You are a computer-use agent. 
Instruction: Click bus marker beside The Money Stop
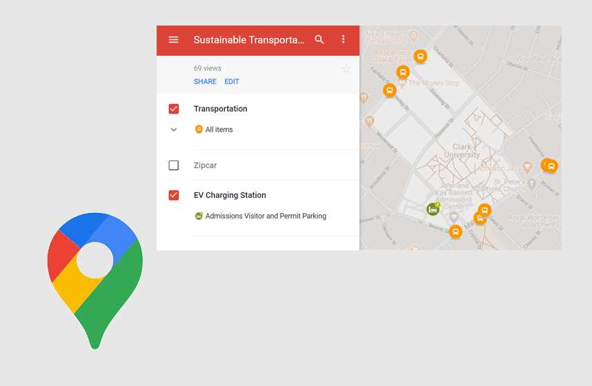403,72
